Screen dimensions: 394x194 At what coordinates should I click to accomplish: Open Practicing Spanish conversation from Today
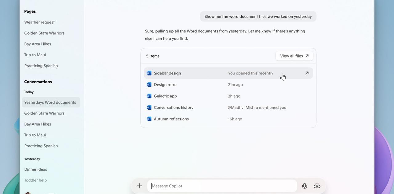(41, 146)
